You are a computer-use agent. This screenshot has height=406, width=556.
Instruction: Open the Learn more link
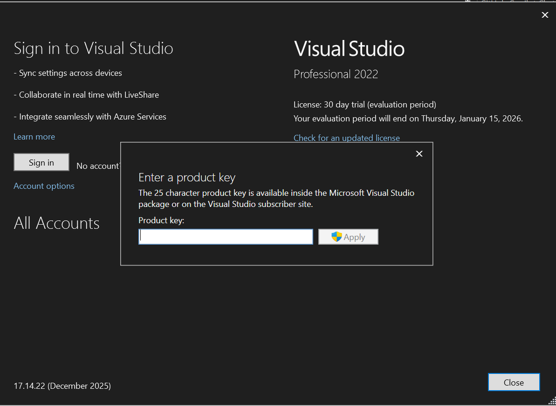[34, 137]
